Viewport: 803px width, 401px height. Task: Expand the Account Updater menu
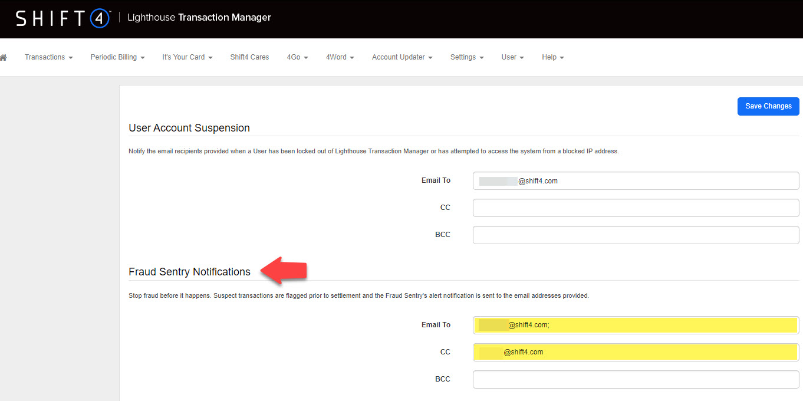point(401,57)
